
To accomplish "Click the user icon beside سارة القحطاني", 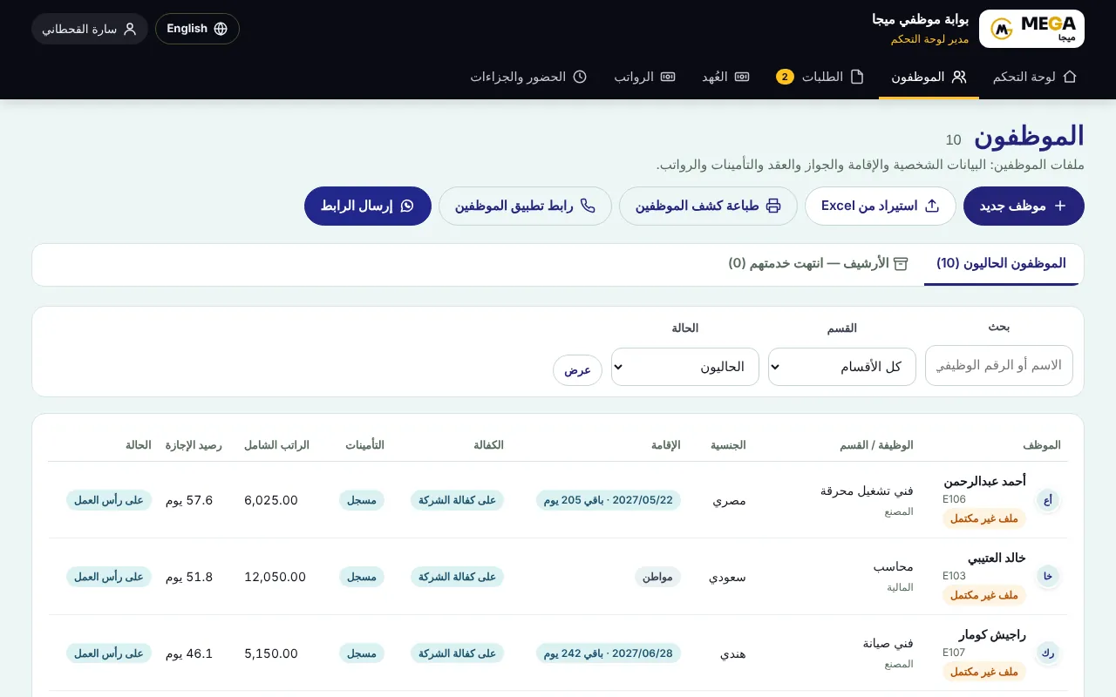I will (x=130, y=29).
